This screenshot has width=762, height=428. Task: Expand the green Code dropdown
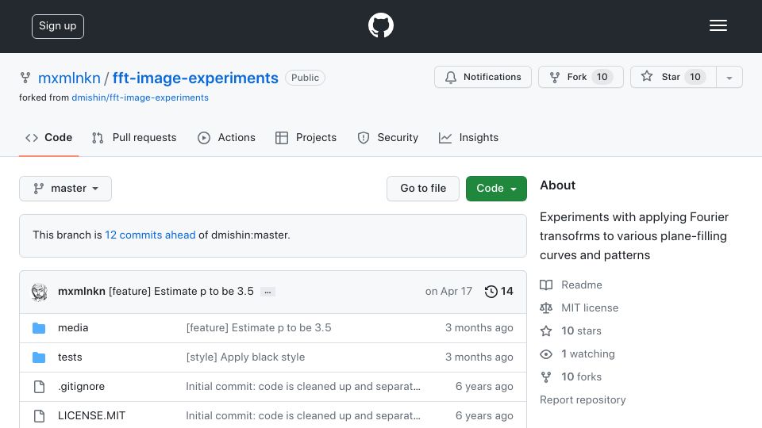click(496, 189)
